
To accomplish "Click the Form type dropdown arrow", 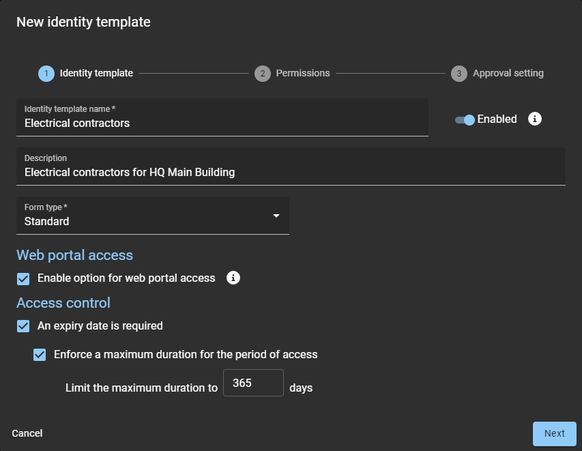I will pyautogui.click(x=276, y=216).
